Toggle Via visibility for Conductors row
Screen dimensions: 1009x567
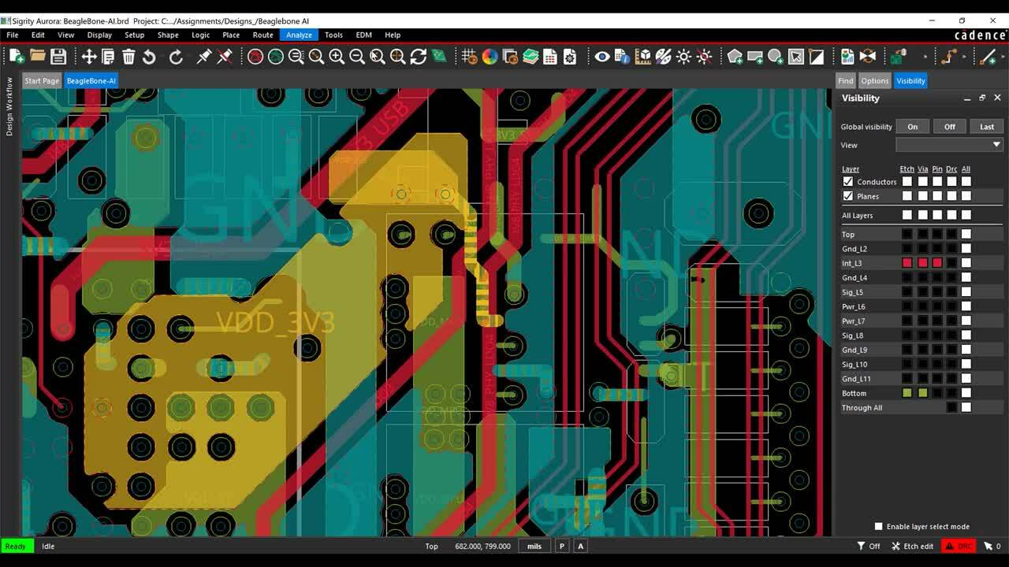coord(922,182)
